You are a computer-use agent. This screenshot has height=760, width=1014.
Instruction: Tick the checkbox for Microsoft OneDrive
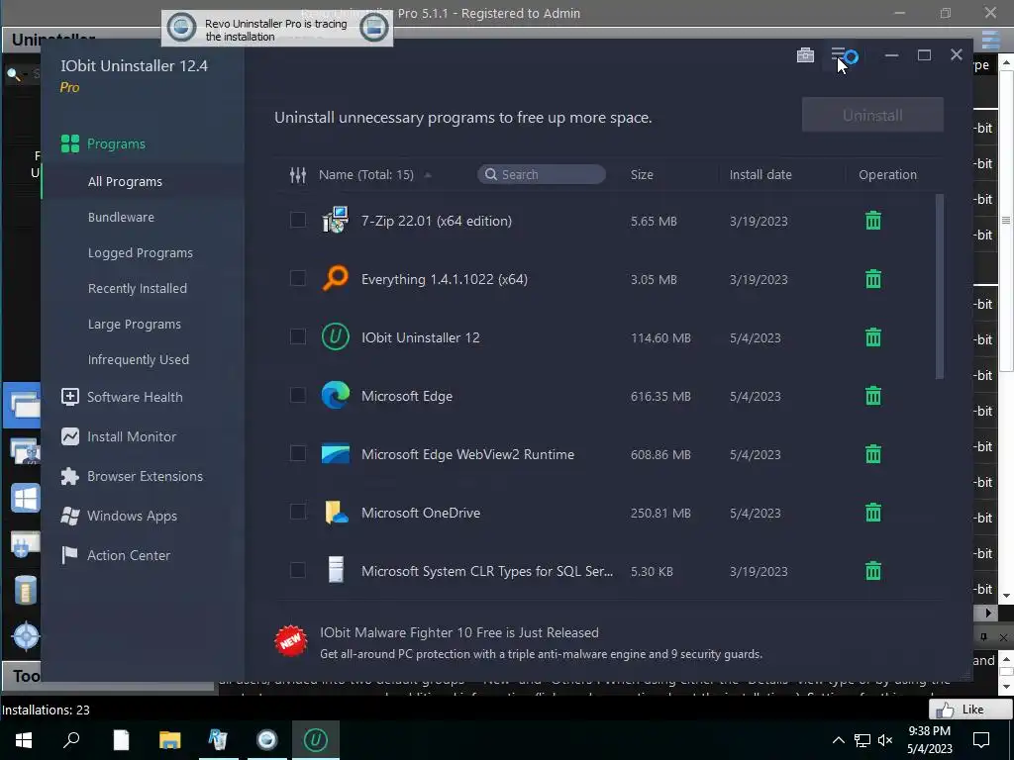297,512
